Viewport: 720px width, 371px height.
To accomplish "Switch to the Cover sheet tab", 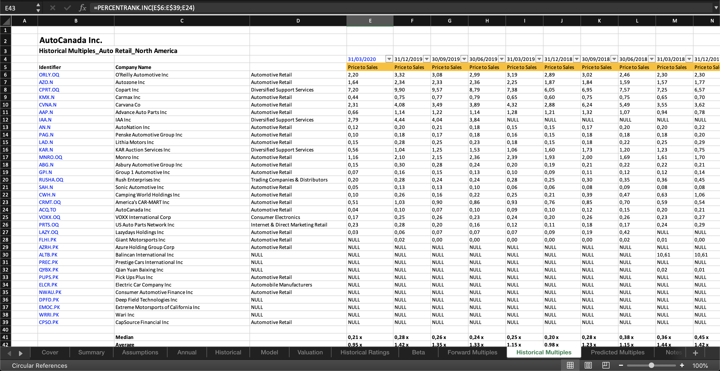I will tap(50, 352).
